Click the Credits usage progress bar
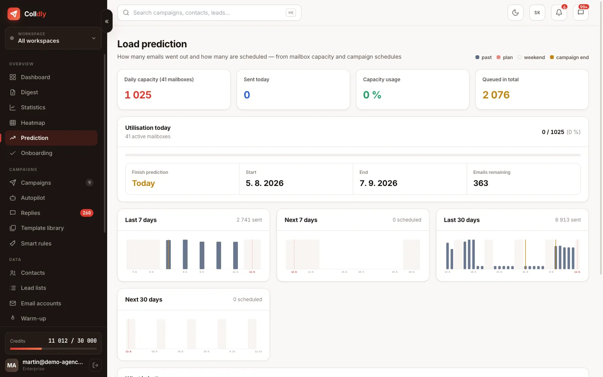Image resolution: width=603 pixels, height=377 pixels. click(x=53, y=349)
